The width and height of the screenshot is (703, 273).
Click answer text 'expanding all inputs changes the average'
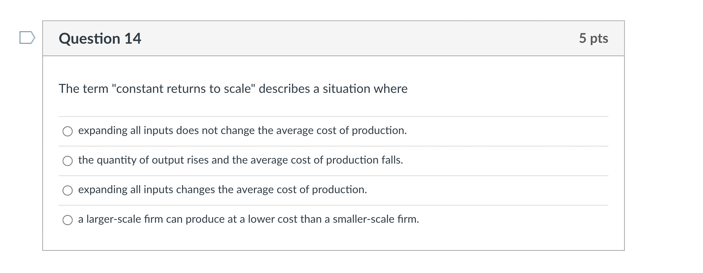(222, 190)
